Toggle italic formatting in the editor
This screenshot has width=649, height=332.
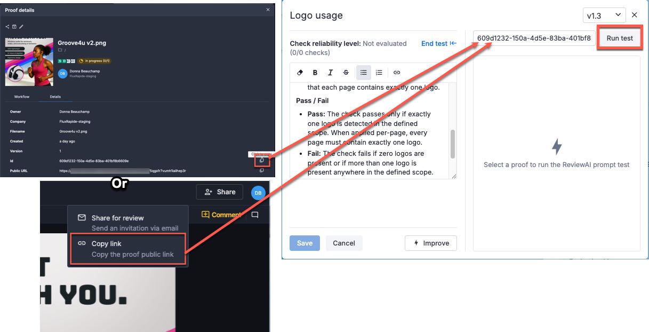tap(331, 73)
